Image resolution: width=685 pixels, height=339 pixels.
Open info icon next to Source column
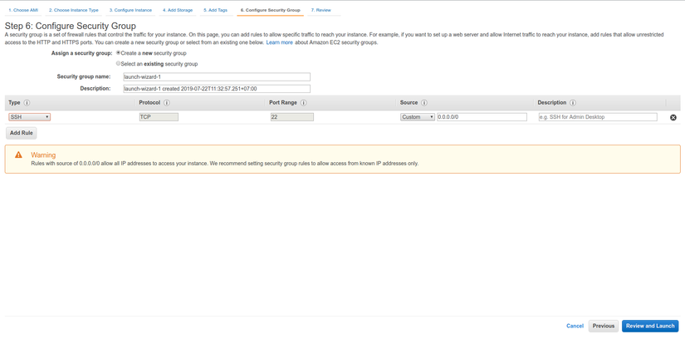(423, 103)
